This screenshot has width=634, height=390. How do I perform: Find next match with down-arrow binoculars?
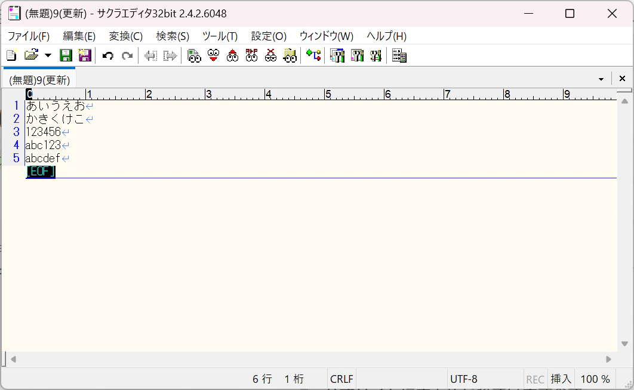click(214, 55)
